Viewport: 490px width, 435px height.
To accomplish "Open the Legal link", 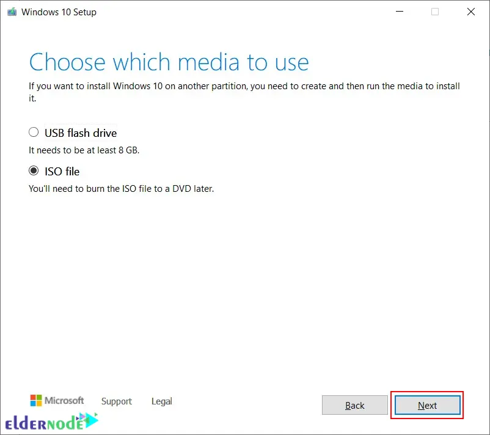I will coord(161,401).
